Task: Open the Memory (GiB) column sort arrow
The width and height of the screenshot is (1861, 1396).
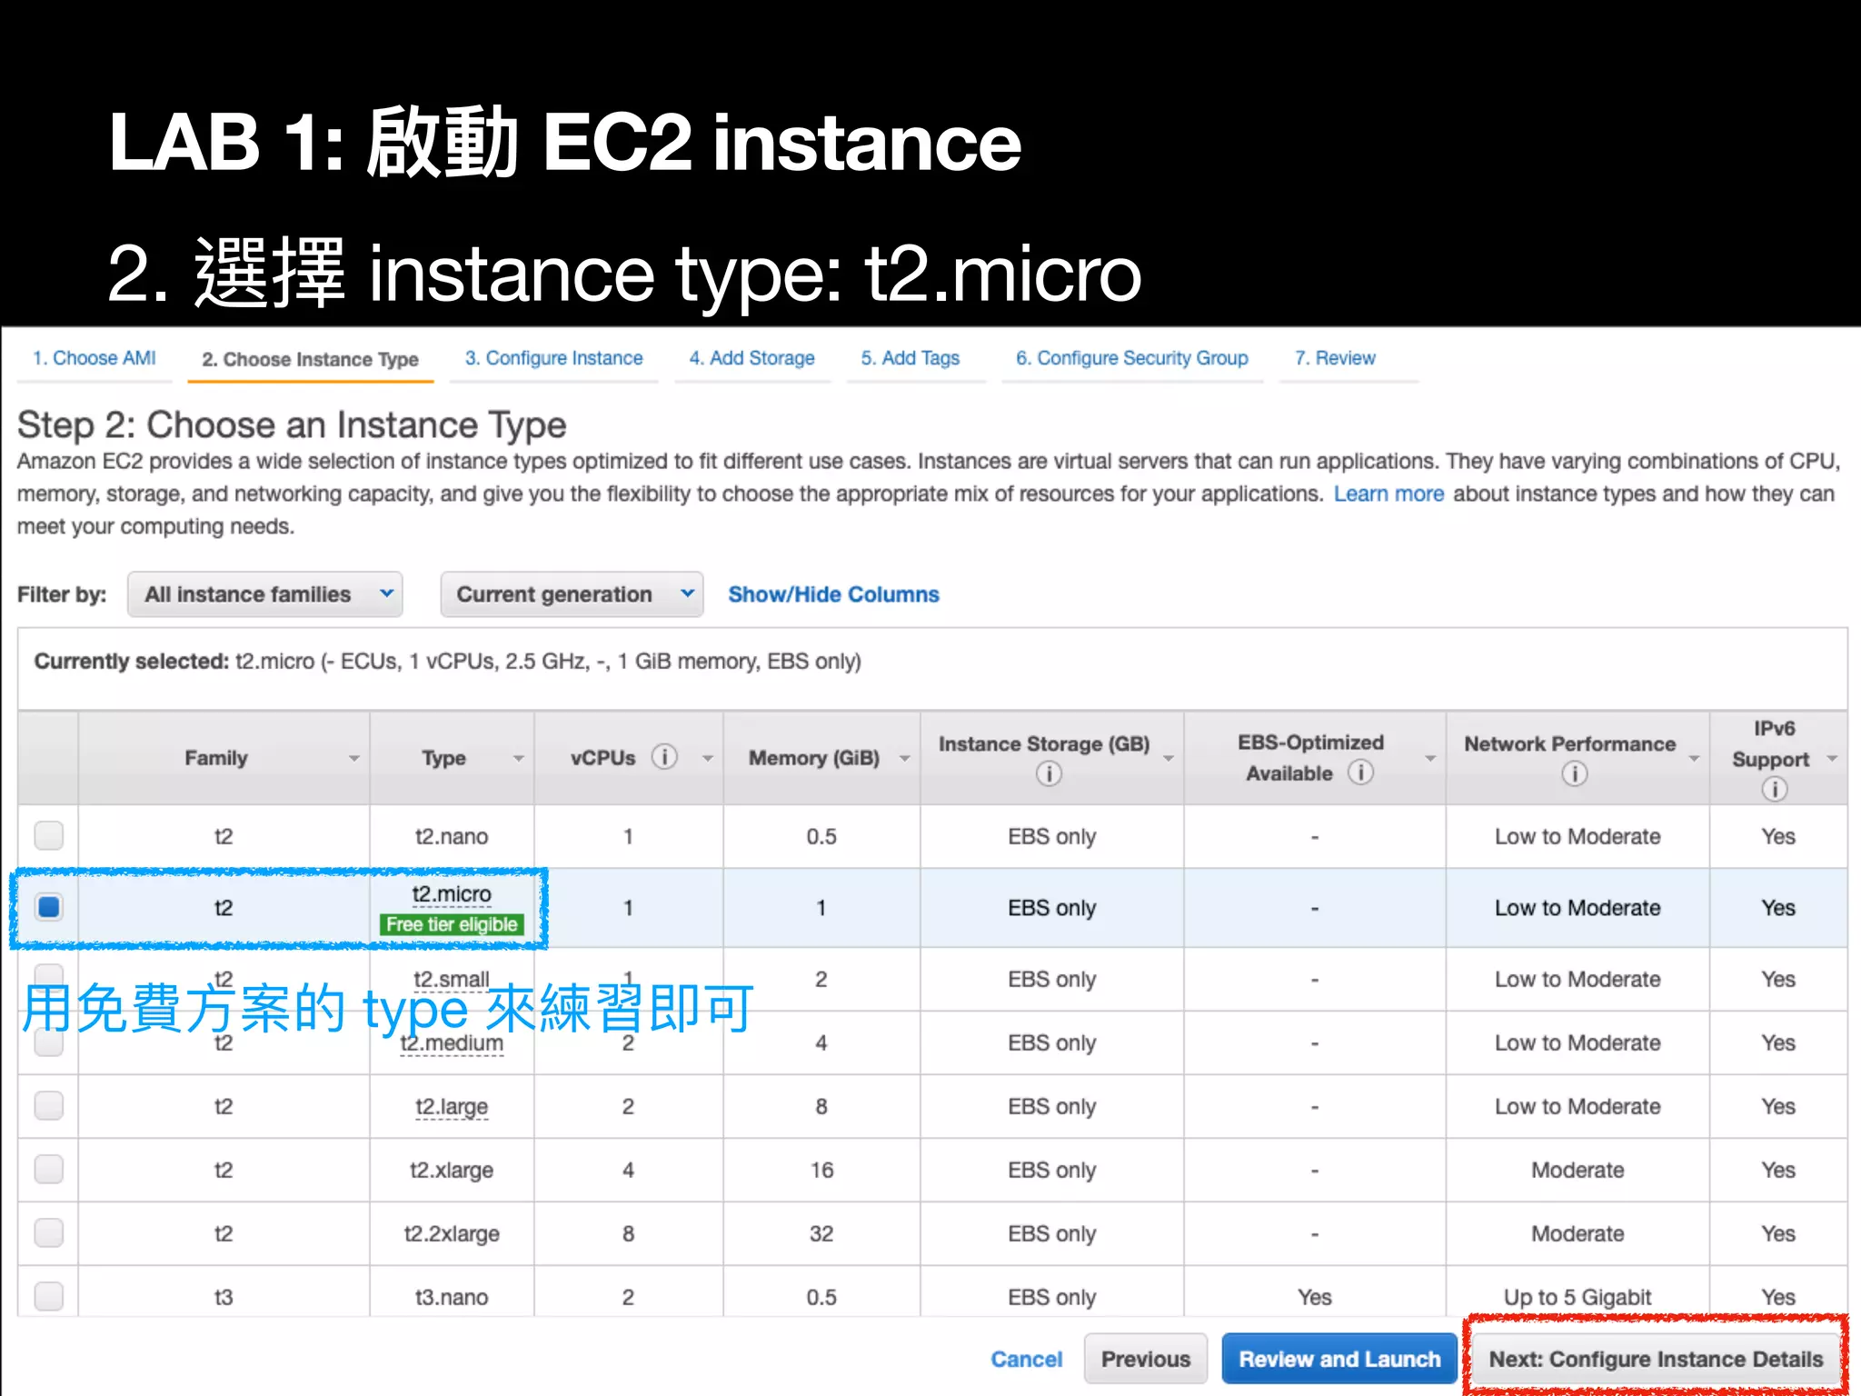Action: [904, 758]
